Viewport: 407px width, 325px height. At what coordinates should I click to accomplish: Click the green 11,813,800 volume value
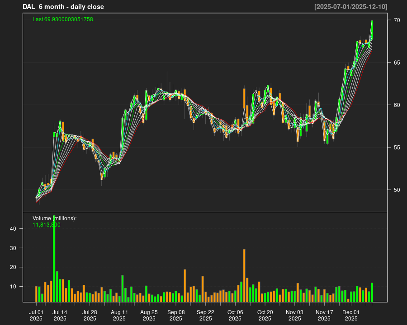pyautogui.click(x=47, y=224)
